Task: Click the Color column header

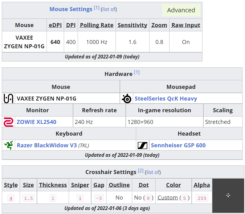Action: click(x=174, y=185)
